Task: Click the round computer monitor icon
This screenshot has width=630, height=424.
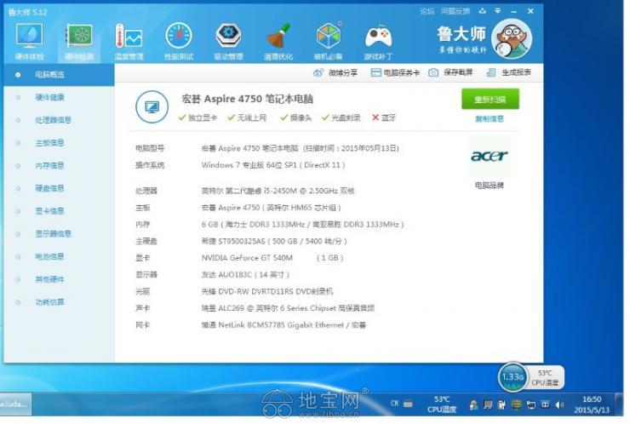Action: (152, 107)
